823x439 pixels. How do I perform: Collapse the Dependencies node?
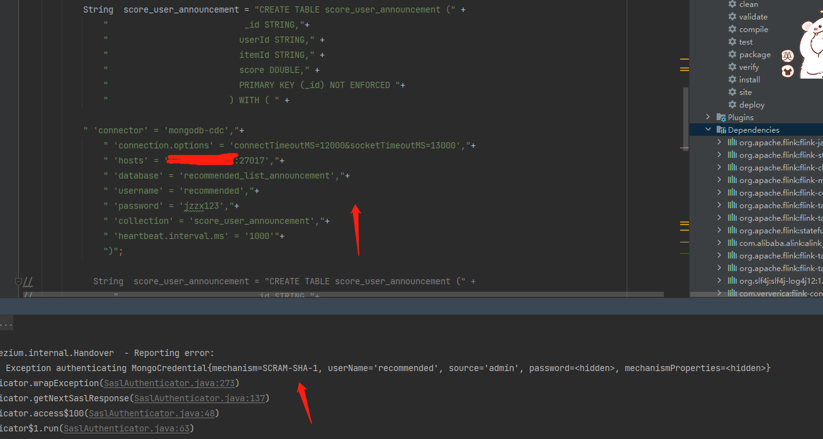pos(708,130)
